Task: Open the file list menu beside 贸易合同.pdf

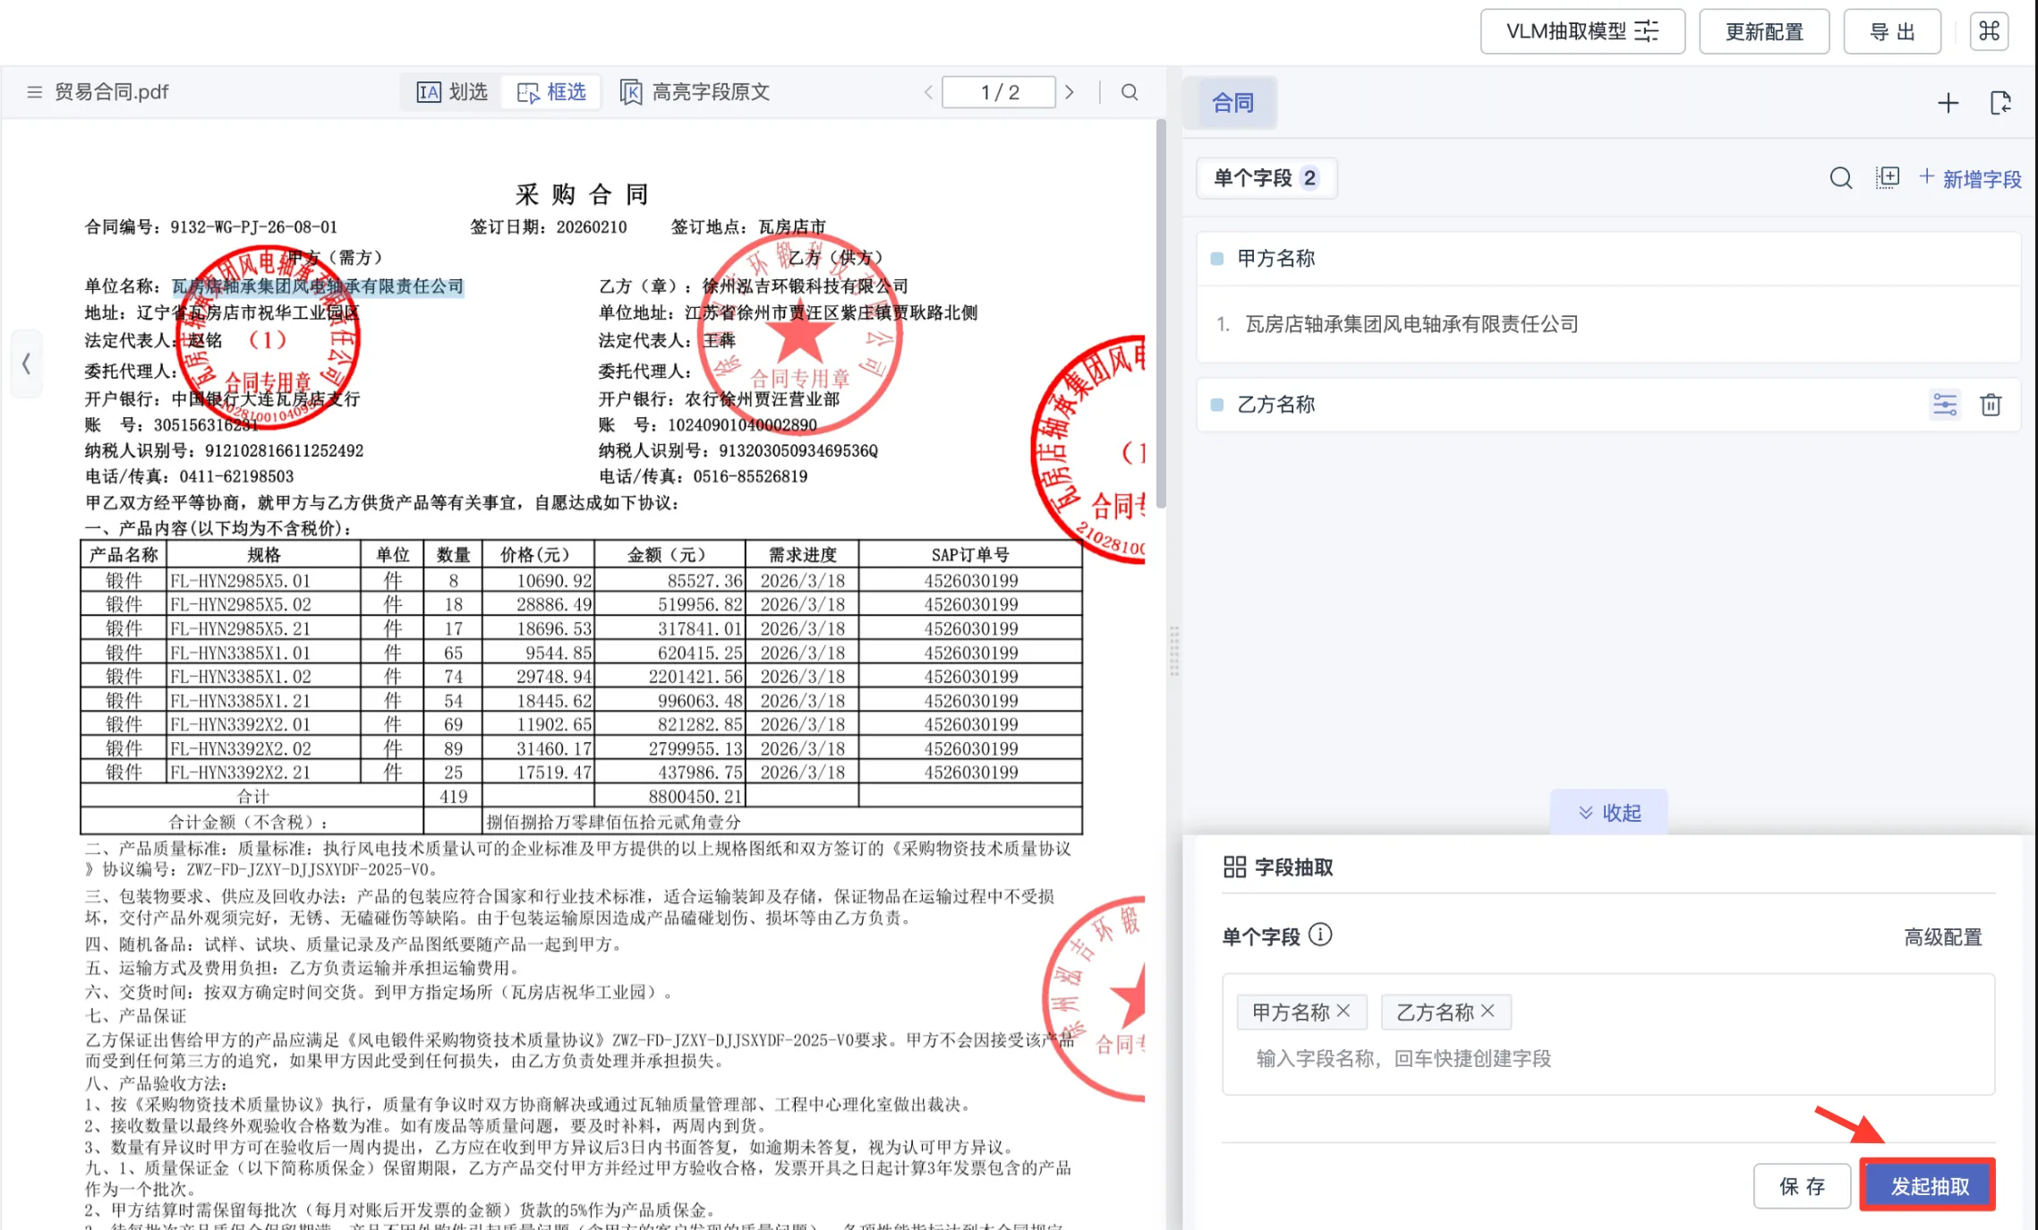Action: coord(34,92)
